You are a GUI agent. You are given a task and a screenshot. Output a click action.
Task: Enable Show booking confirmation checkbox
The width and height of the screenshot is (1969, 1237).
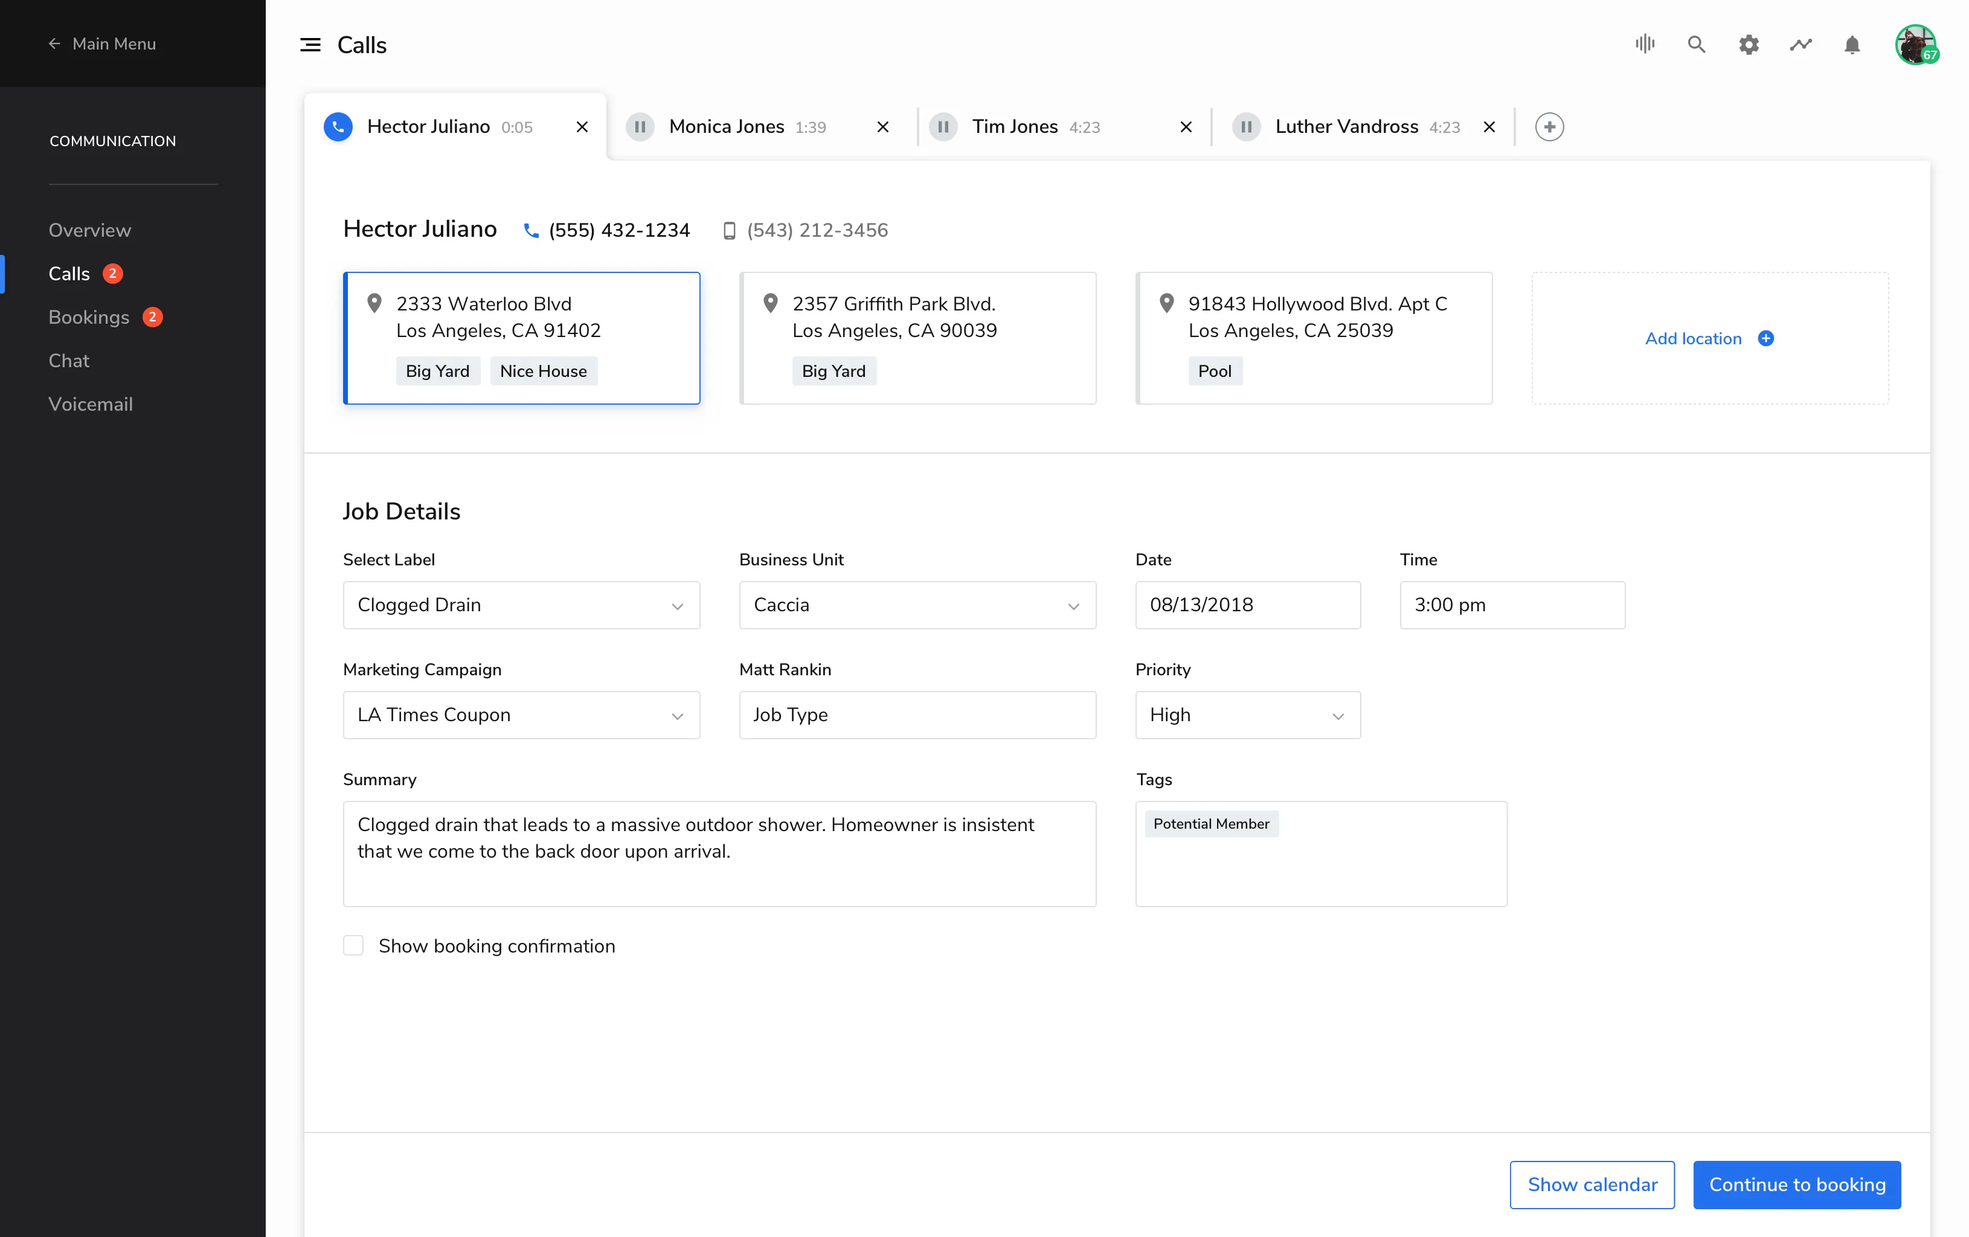[x=353, y=946]
